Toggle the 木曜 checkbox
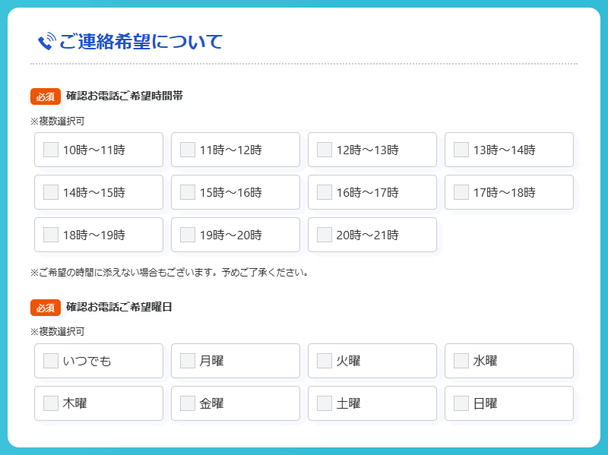Screen dimensions: 608x455 tap(51, 403)
